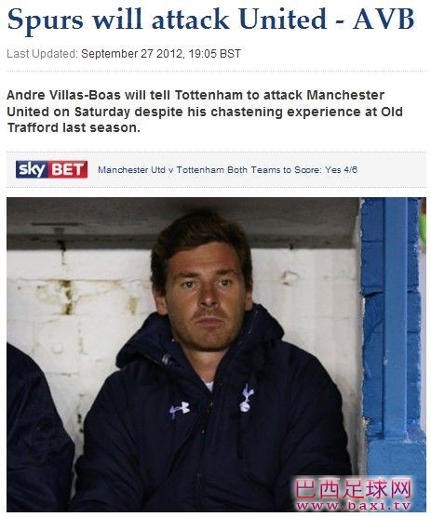Click the bold article summary paragraph
Image resolution: width=431 pixels, height=517 pixels.
[x=205, y=112]
